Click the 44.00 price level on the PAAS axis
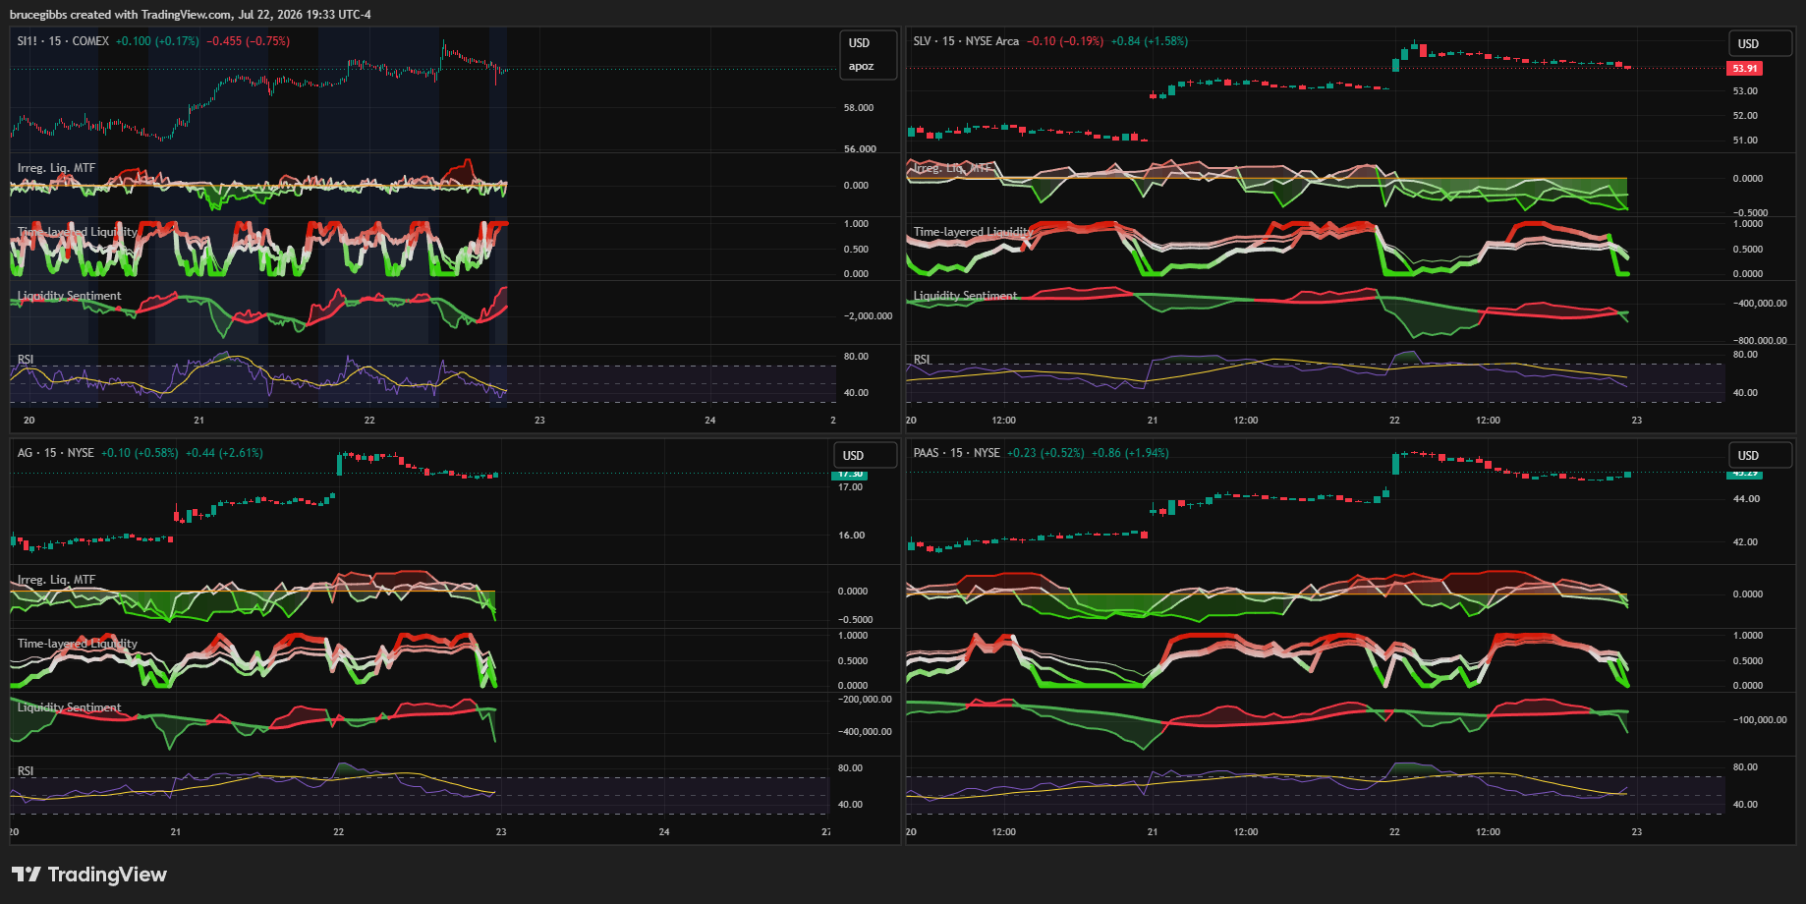The width and height of the screenshot is (1806, 904). click(1746, 499)
